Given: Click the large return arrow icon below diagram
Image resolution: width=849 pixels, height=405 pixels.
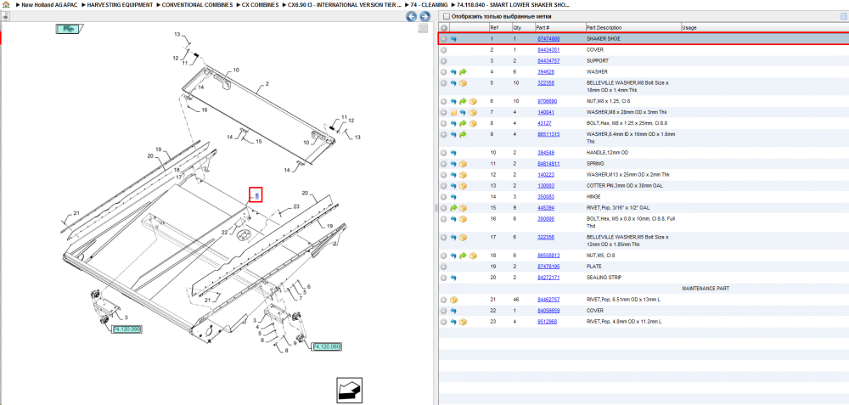Looking at the screenshot, I should click(x=349, y=391).
